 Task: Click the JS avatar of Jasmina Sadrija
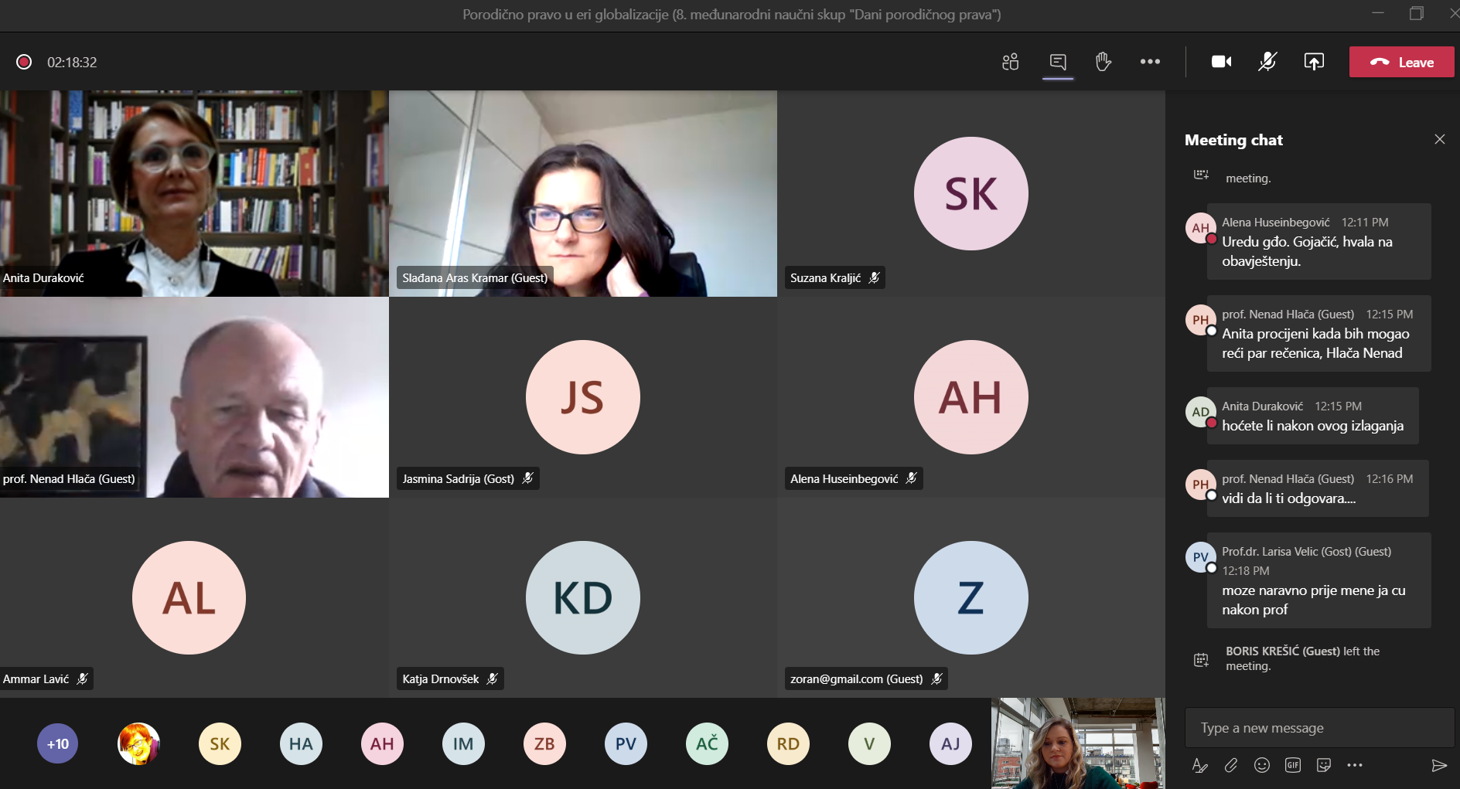coord(582,397)
